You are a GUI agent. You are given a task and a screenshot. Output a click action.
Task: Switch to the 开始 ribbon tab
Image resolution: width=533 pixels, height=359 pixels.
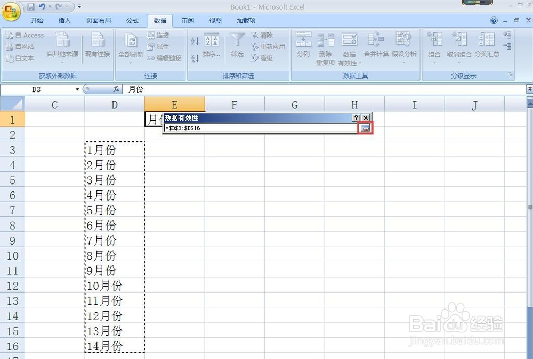(37, 20)
